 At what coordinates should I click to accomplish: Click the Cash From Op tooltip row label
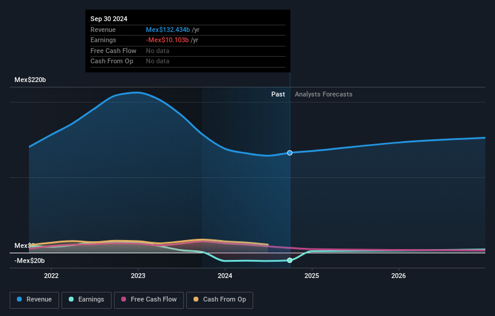click(112, 62)
